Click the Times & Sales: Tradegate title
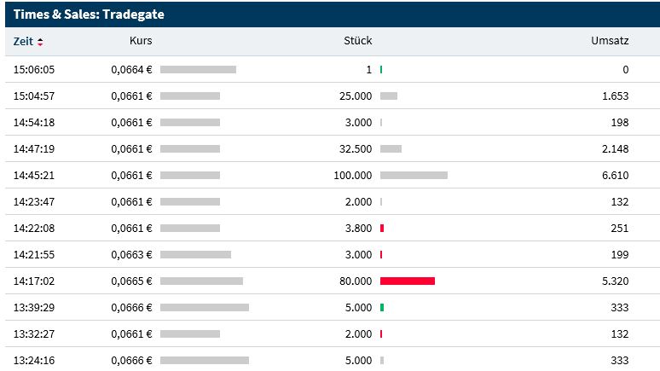Viewport: 660px width, 371px height. tap(89, 14)
